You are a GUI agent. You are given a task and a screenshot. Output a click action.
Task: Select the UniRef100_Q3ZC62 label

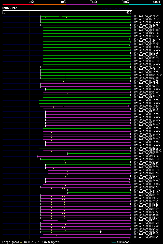pos(146,44)
